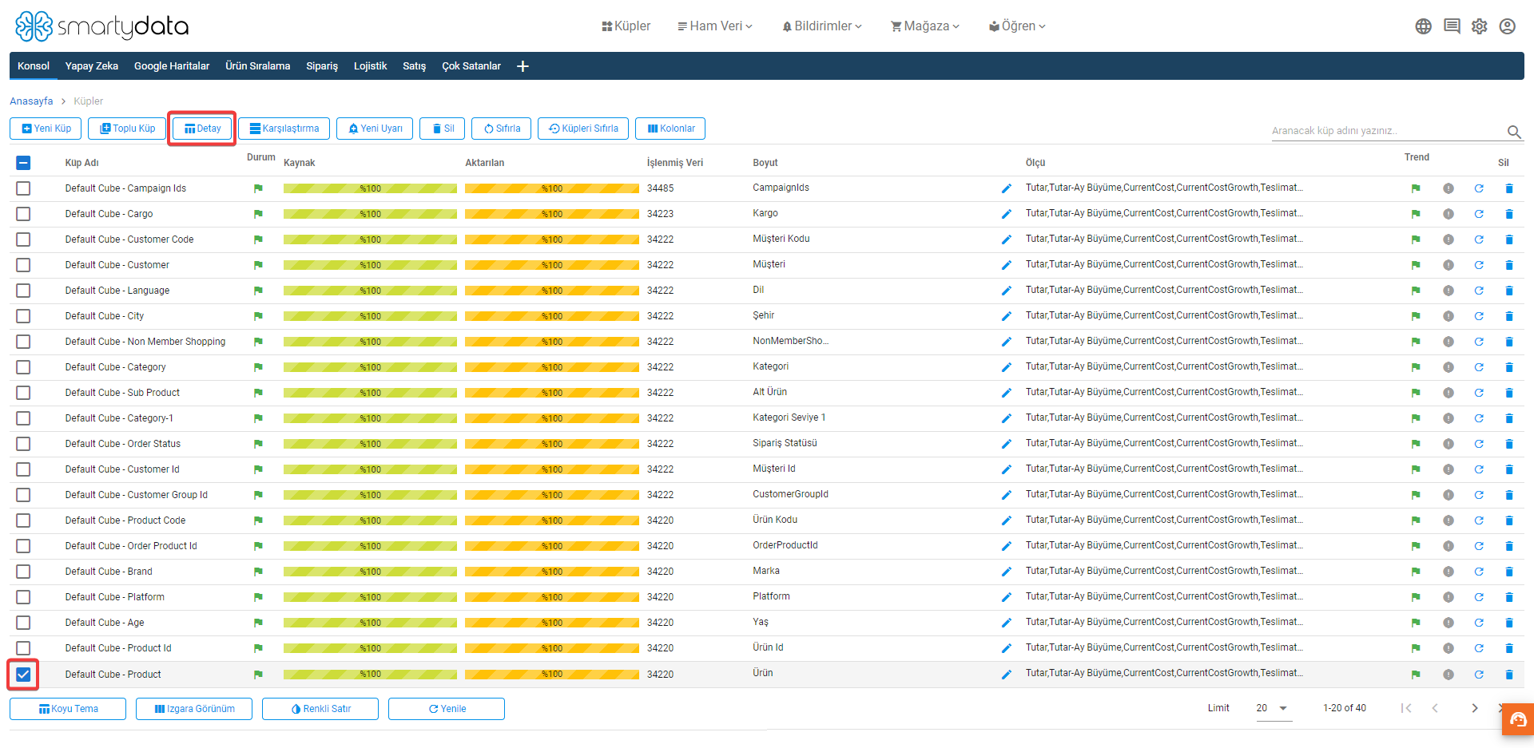This screenshot has width=1534, height=748.
Task: Click the Toplu Küp button
Action: 127,129
